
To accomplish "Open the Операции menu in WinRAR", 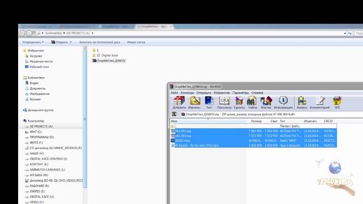I will tap(204, 93).
